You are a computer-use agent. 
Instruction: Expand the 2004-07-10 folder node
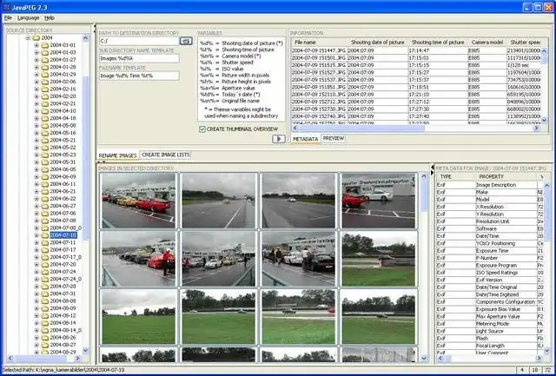coord(36,235)
